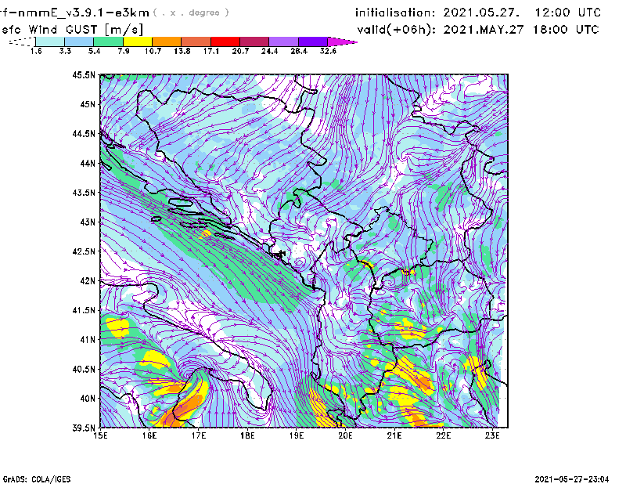Click the crimson 20.7–24.4 legend swatch
Screen dimensions: 626x484
254,42
